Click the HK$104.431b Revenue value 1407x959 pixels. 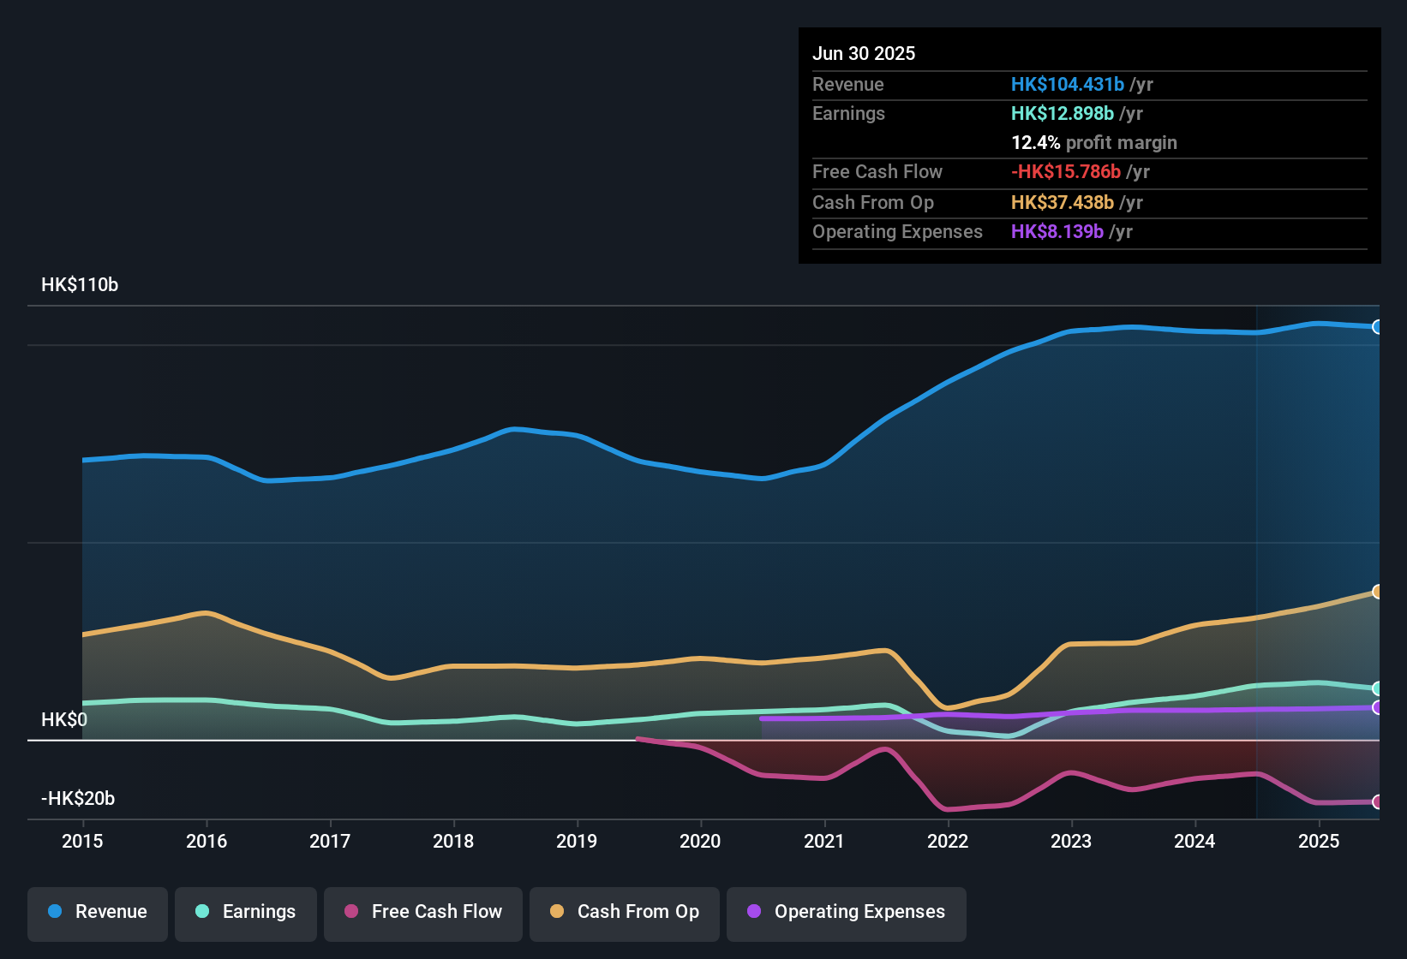pyautogui.click(x=1068, y=84)
